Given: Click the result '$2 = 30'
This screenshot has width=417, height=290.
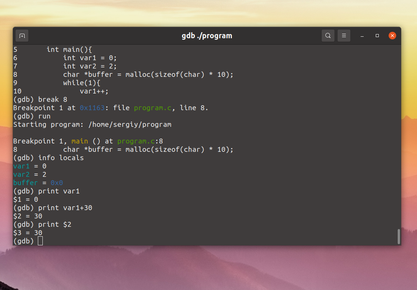Looking at the screenshot, I should click(x=28, y=216).
